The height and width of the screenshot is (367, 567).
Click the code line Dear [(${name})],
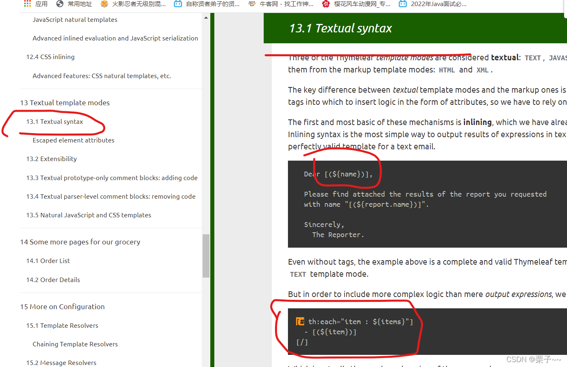(338, 174)
